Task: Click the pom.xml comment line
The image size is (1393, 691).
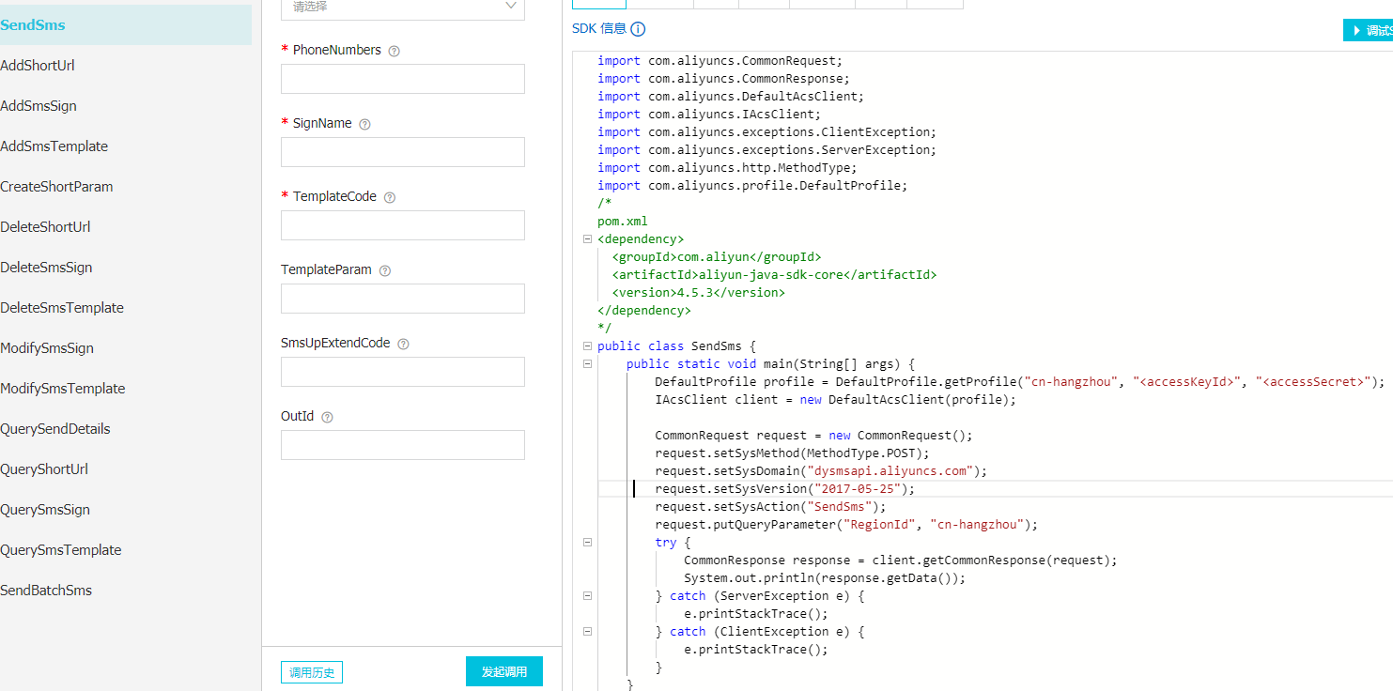Action: tap(623, 222)
